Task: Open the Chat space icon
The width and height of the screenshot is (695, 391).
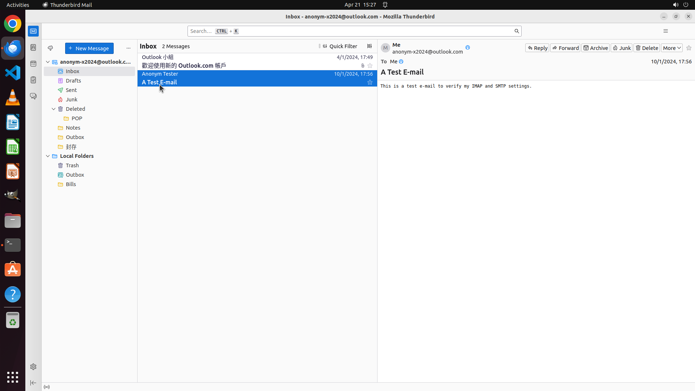Action: 33,96
